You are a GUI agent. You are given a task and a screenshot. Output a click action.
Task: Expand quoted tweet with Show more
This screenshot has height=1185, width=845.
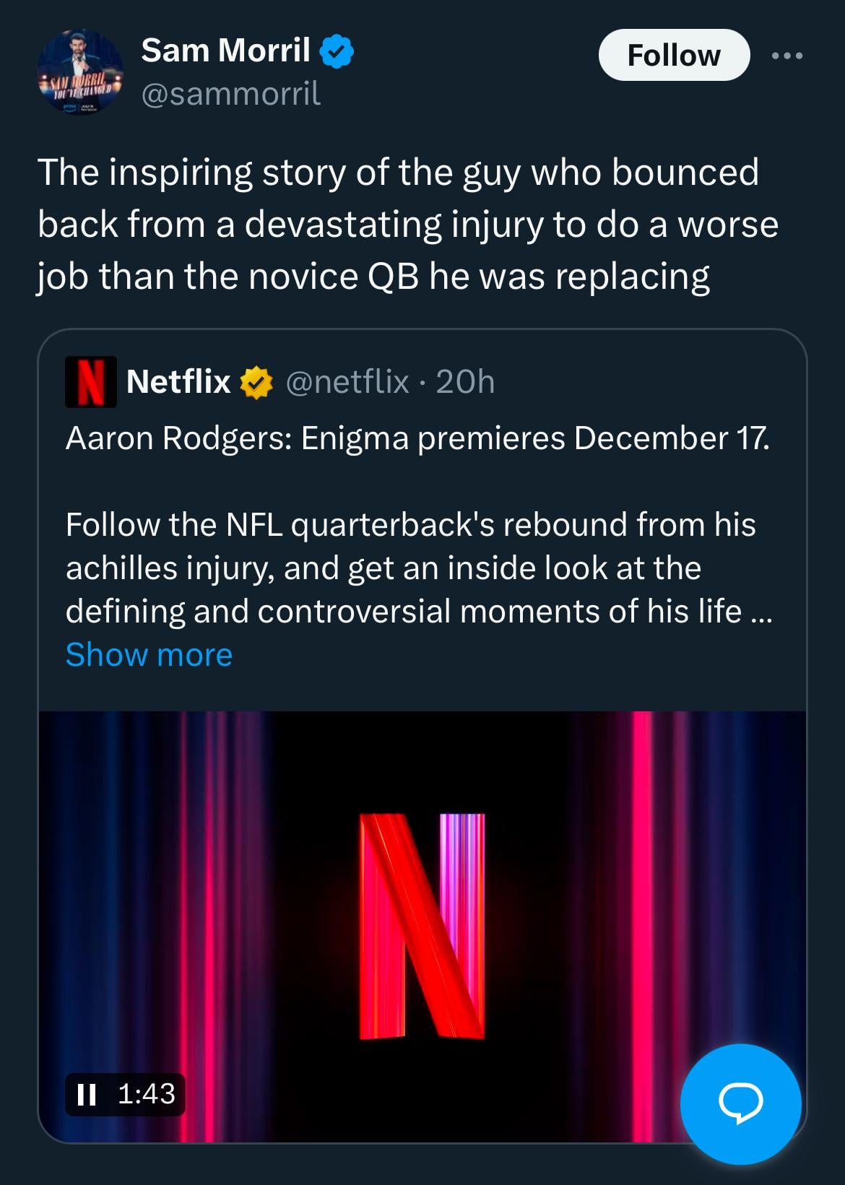[x=149, y=655]
